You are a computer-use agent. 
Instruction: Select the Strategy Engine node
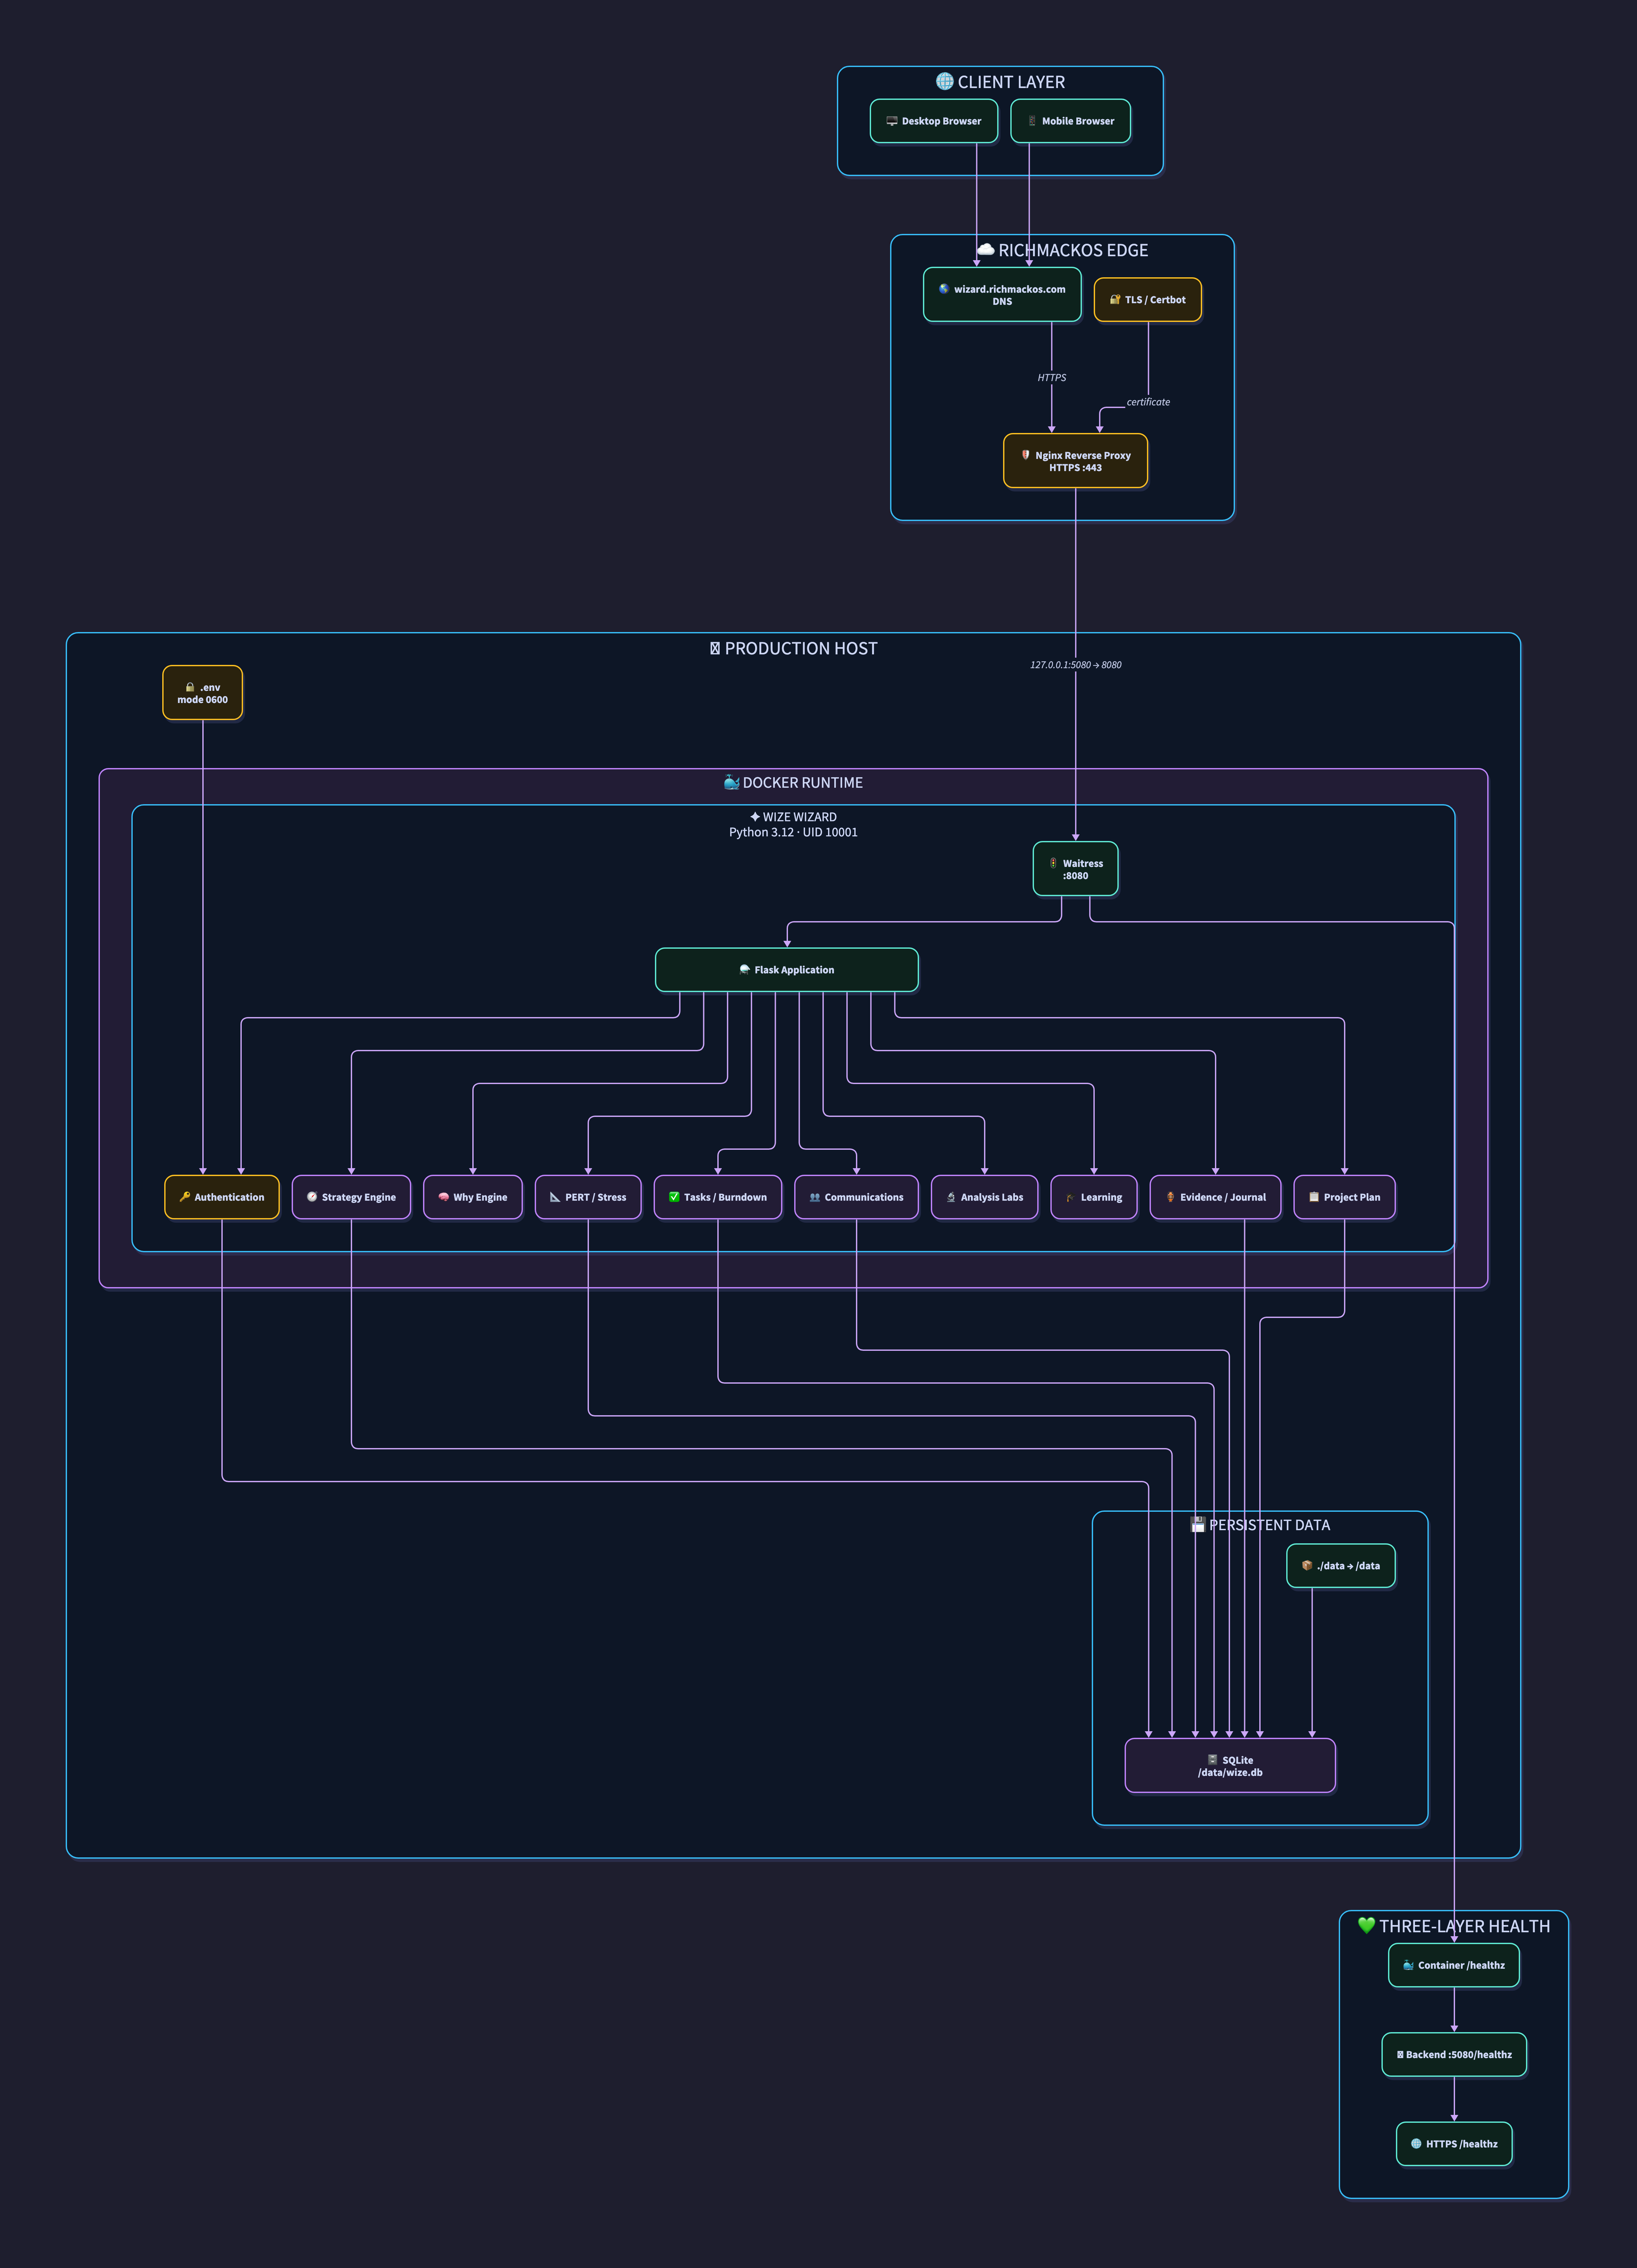tap(351, 1197)
